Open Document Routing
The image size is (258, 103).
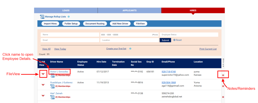(95, 24)
